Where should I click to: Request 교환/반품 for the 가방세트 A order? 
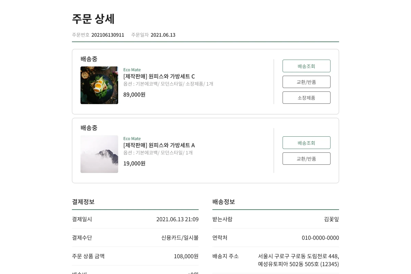(306, 159)
